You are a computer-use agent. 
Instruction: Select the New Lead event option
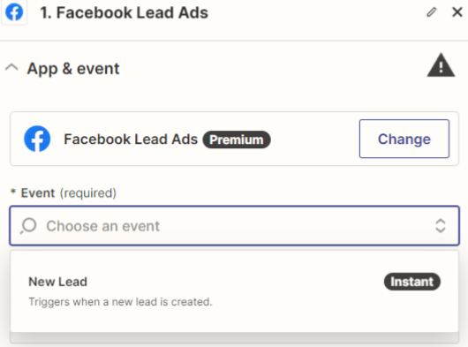click(x=234, y=291)
